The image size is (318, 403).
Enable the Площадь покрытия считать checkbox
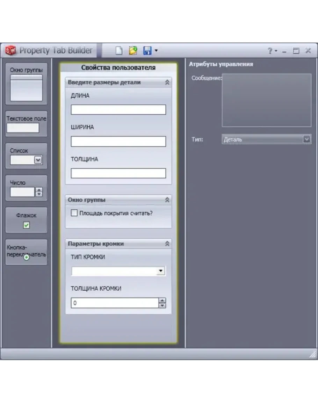(74, 213)
